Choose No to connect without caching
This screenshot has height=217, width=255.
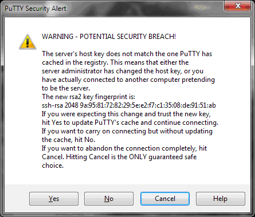(109, 199)
